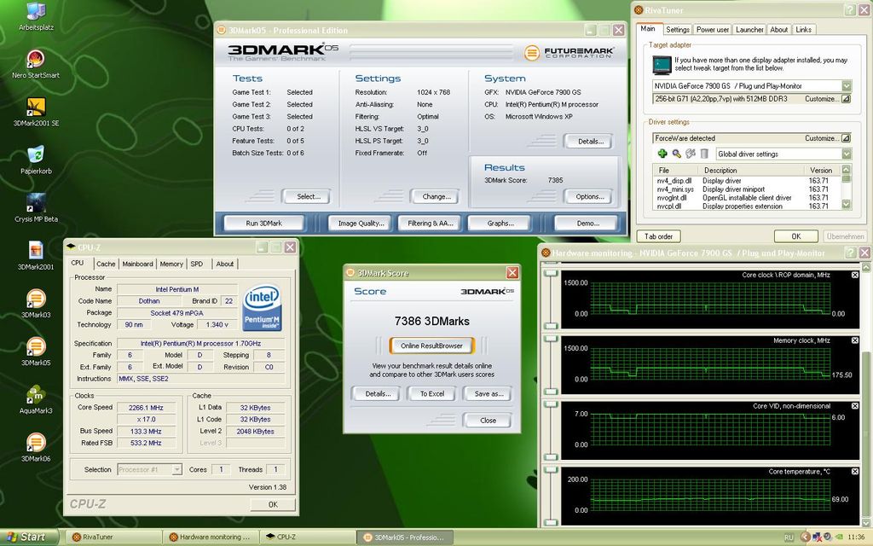Switch to Hardware monitoring taskbar button

click(211, 537)
